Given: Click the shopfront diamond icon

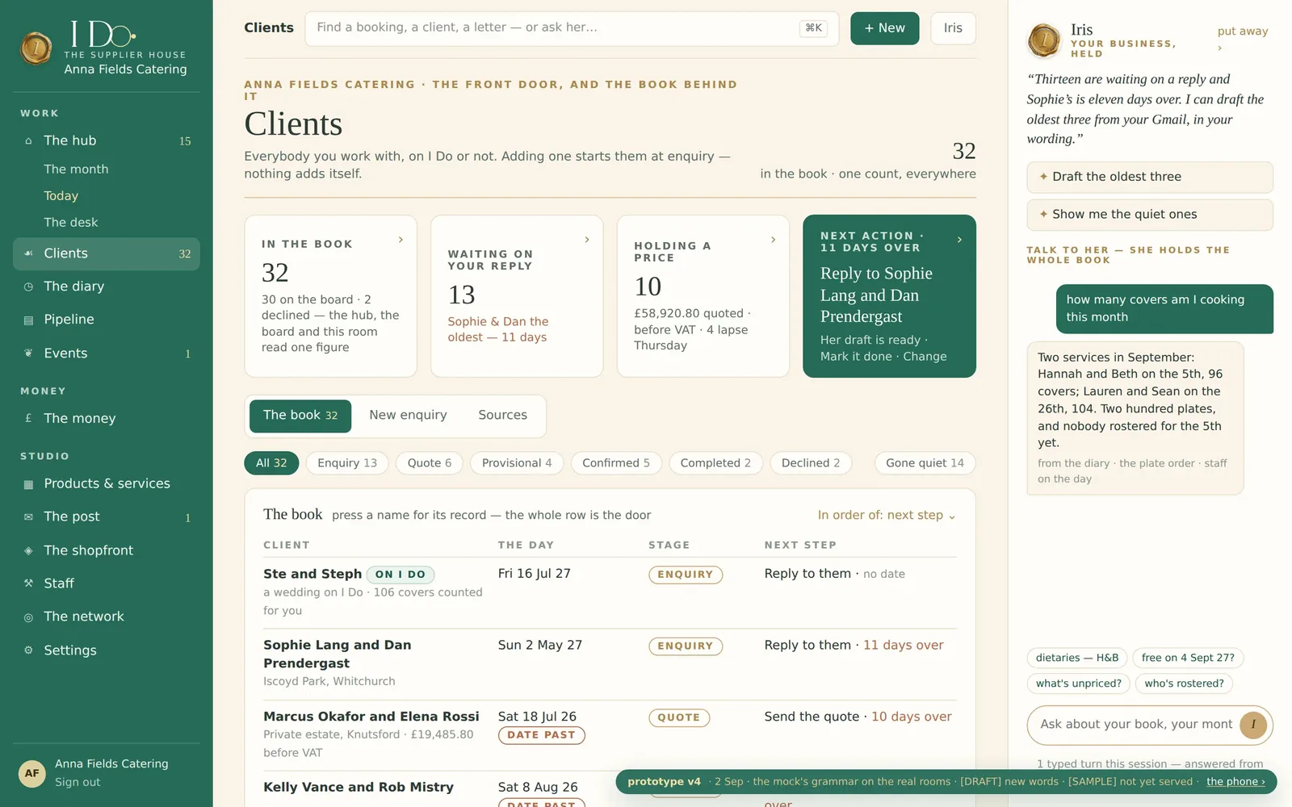Looking at the screenshot, I should coord(28,550).
